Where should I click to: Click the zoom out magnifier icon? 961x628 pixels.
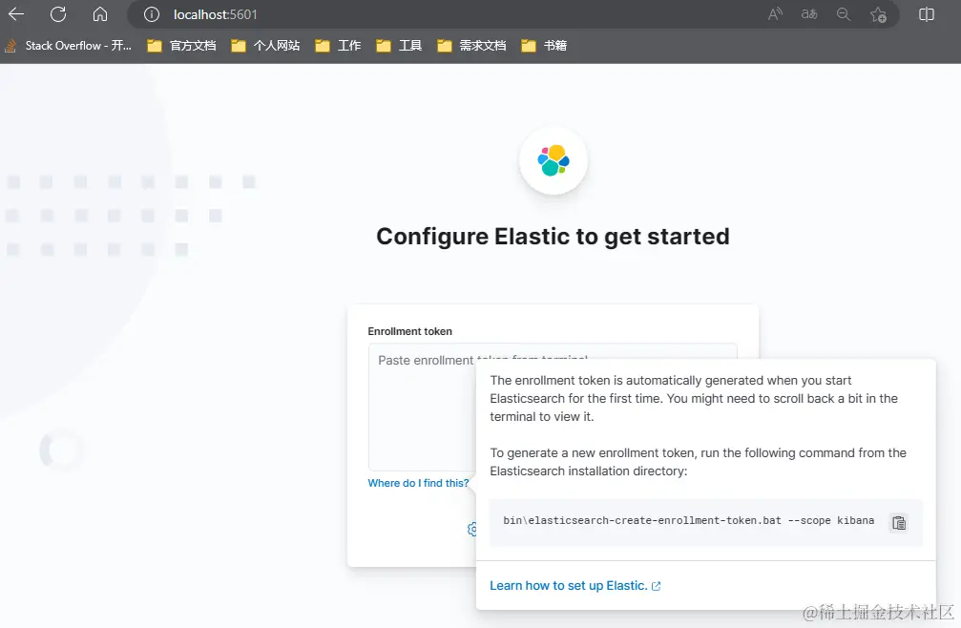[x=844, y=14]
